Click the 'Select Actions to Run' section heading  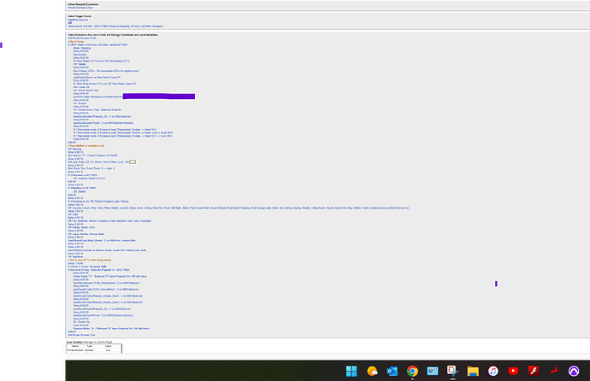point(113,34)
